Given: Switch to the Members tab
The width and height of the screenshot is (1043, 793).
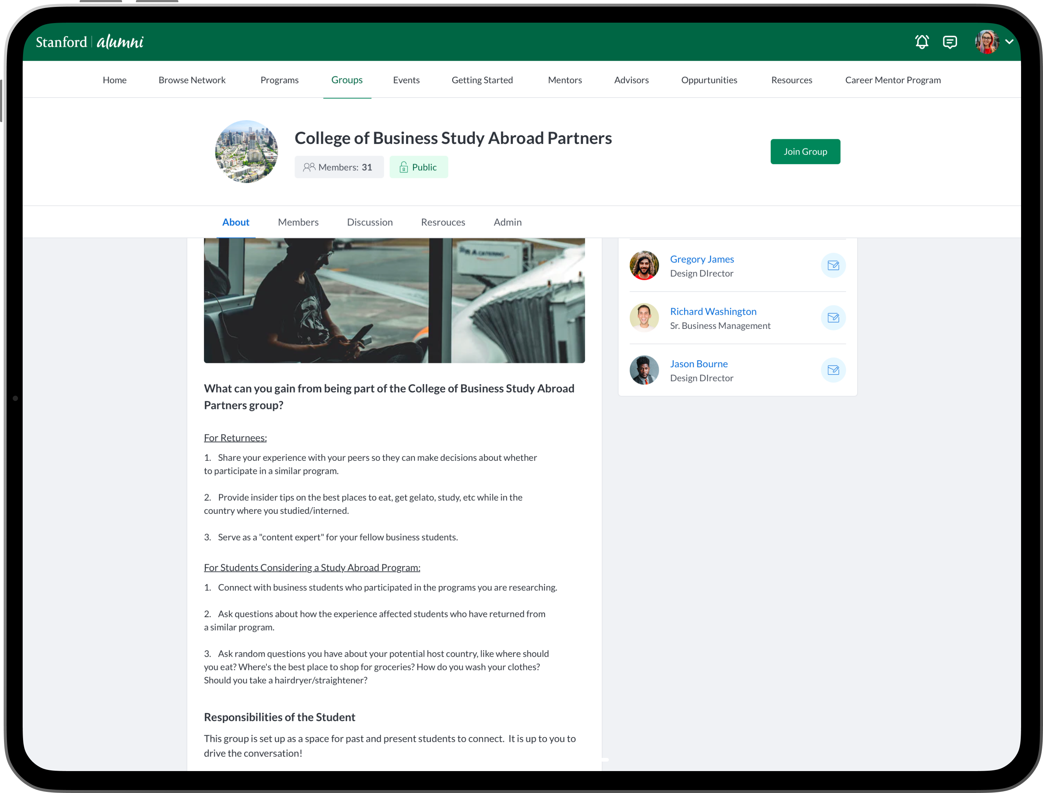Looking at the screenshot, I should (298, 222).
